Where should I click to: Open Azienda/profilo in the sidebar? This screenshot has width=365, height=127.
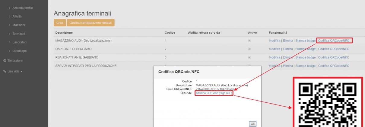(x=23, y=8)
